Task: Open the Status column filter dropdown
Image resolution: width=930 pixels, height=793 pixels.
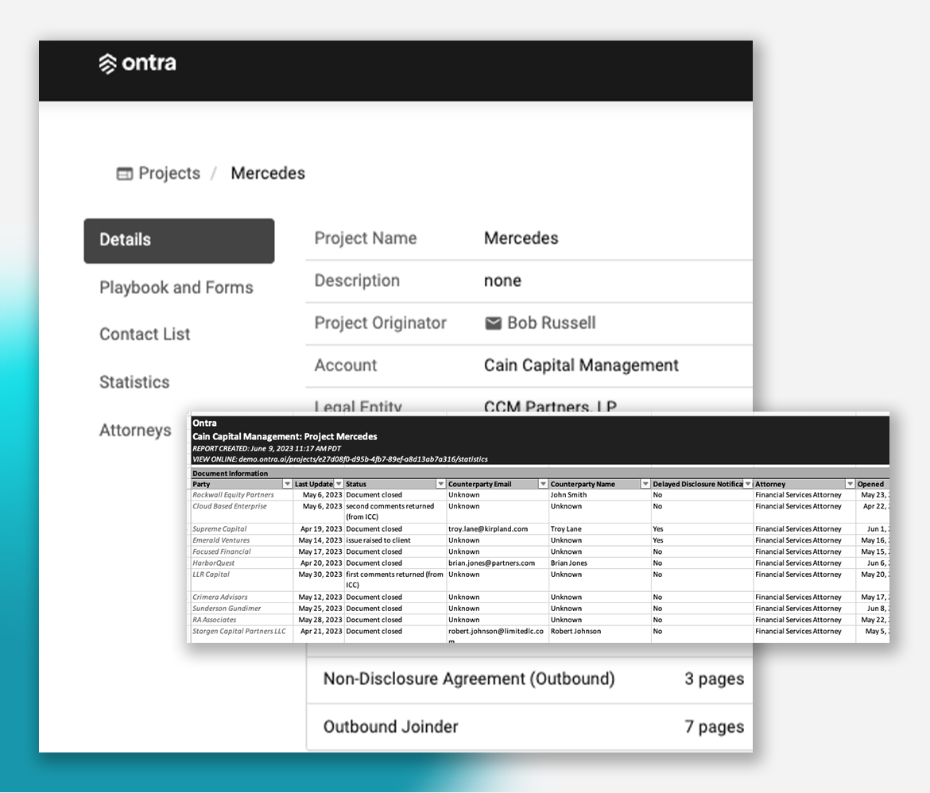Action: [440, 484]
